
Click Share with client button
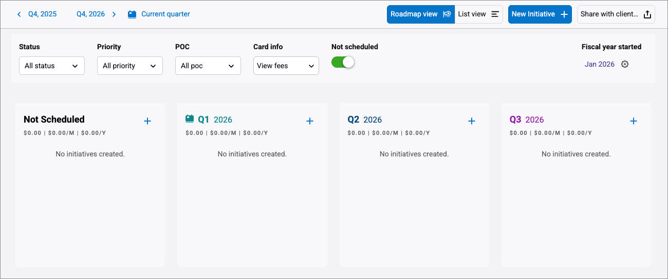pyautogui.click(x=616, y=14)
